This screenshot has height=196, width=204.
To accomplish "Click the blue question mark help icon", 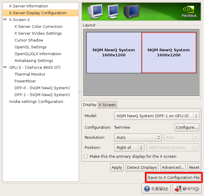I will coord(147,189).
